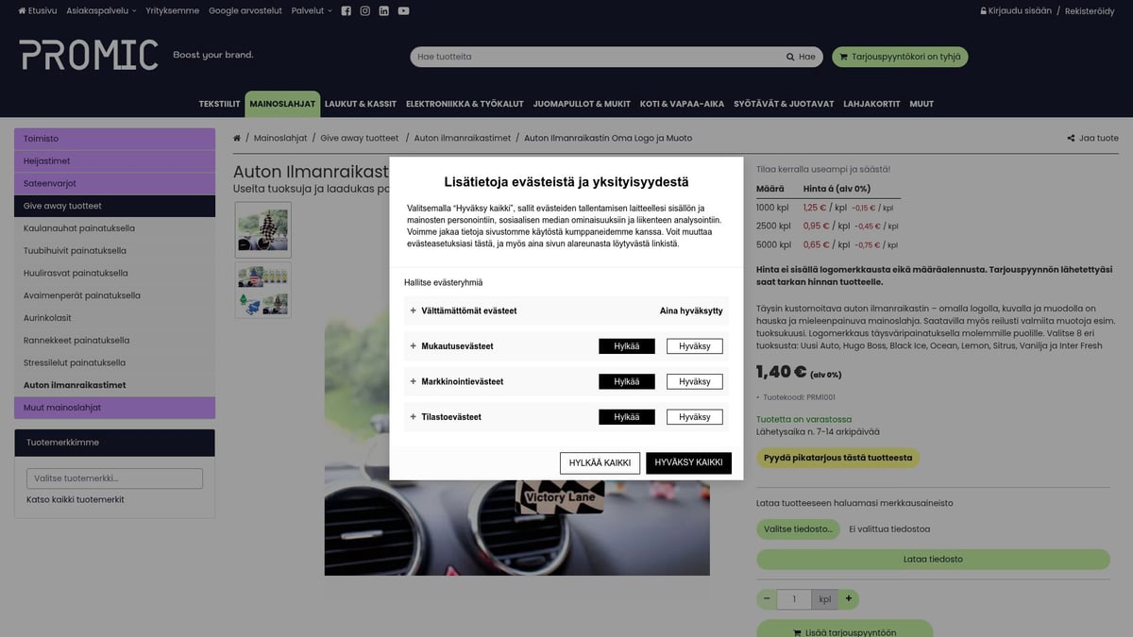The width and height of the screenshot is (1133, 637).
Task: Select Heijastimet sidebar category
Action: [114, 161]
